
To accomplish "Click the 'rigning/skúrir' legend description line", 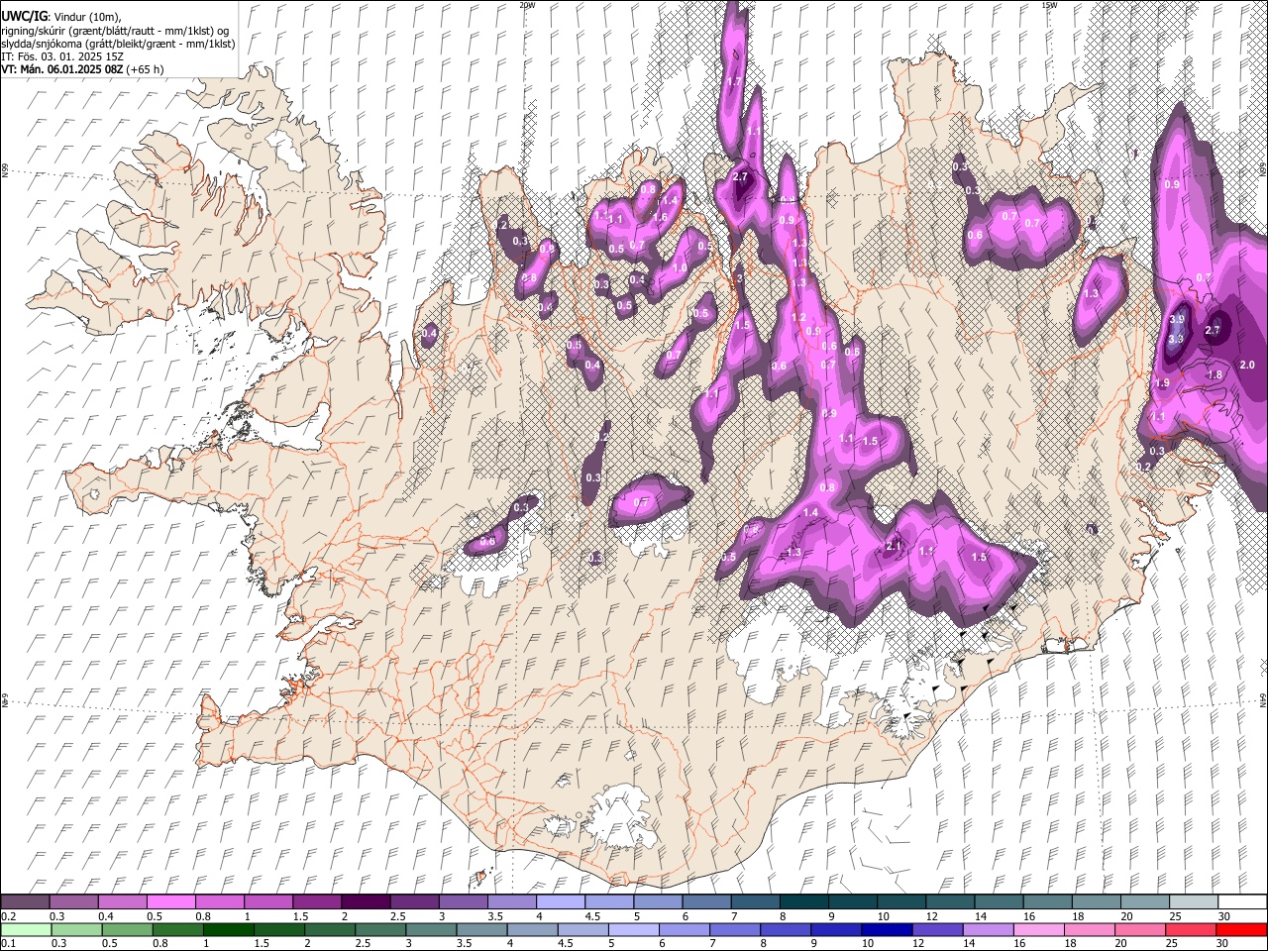I will pyautogui.click(x=116, y=31).
